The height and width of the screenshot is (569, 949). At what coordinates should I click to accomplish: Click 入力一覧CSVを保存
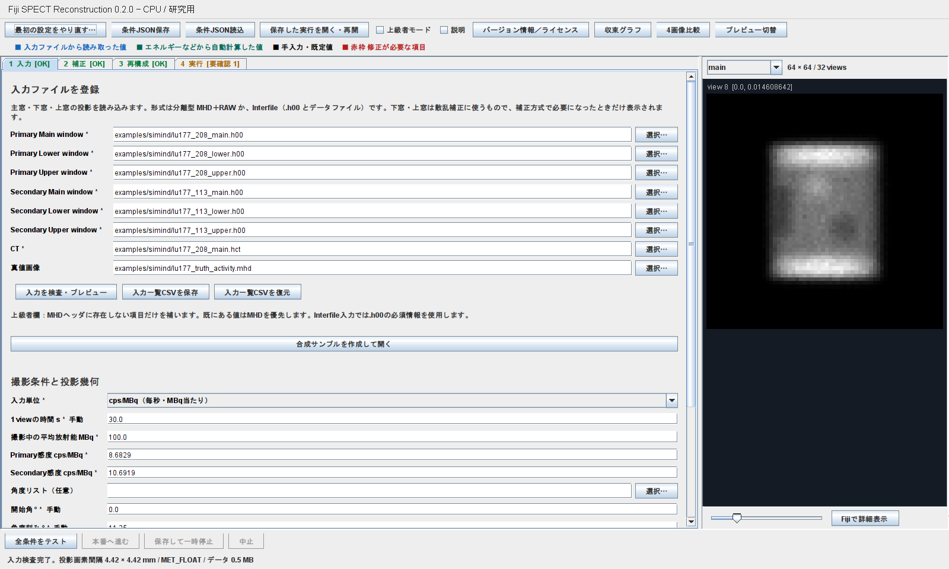pyautogui.click(x=165, y=292)
